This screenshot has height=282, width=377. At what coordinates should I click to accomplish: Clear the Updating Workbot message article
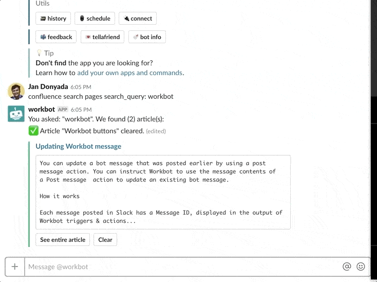(x=105, y=240)
